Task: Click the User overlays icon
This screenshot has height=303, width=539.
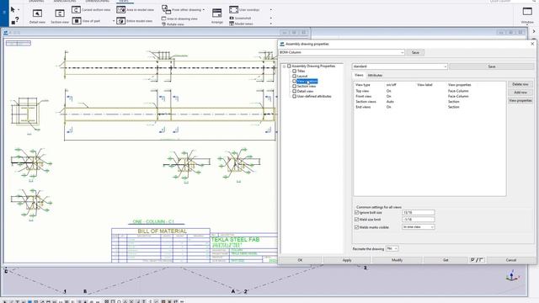Action: 234,9
